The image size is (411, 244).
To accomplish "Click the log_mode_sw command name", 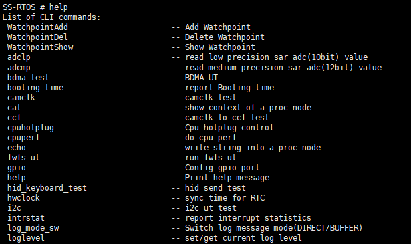I will pyautogui.click(x=33, y=228).
